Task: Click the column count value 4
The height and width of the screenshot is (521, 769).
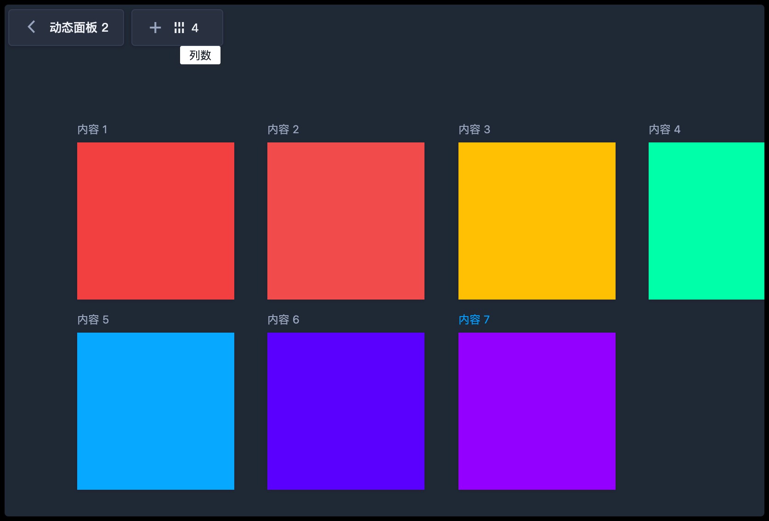Action: 195,28
